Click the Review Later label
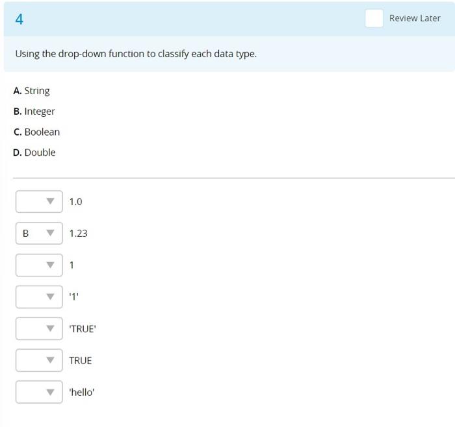This screenshot has width=455, height=427. pos(415,18)
